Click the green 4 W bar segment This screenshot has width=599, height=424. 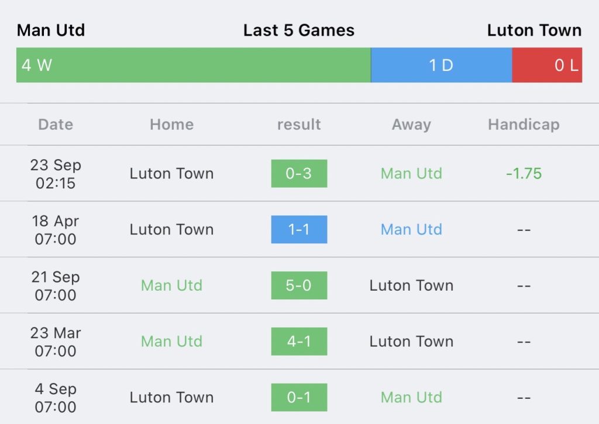pyautogui.click(x=193, y=65)
